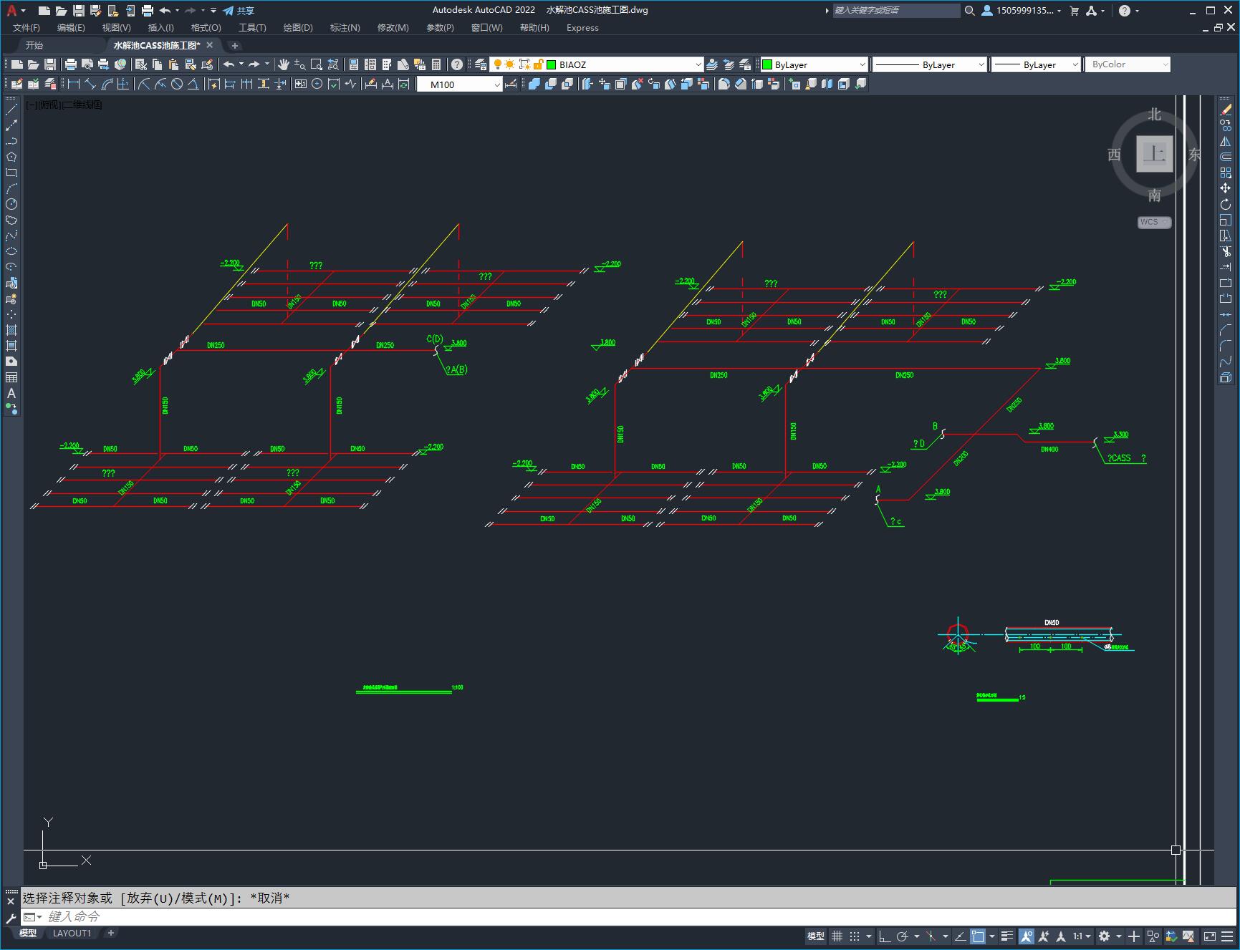This screenshot has width=1240, height=950.
Task: Click the Save icon in standard toolbar
Action: [x=50, y=64]
